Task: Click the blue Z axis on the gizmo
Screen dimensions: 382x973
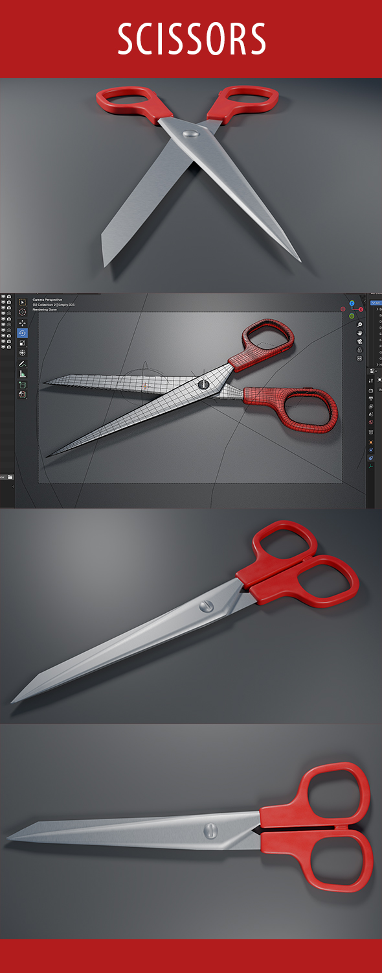Action: click(x=352, y=304)
